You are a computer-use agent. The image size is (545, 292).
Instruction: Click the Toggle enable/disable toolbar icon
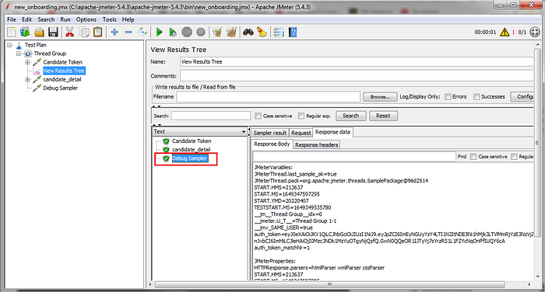pyautogui.click(x=142, y=33)
